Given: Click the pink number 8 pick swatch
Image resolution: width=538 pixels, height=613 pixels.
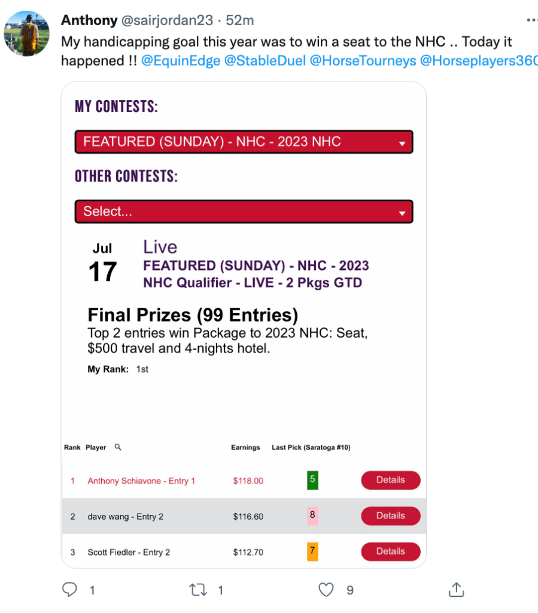Looking at the screenshot, I should click(x=312, y=515).
